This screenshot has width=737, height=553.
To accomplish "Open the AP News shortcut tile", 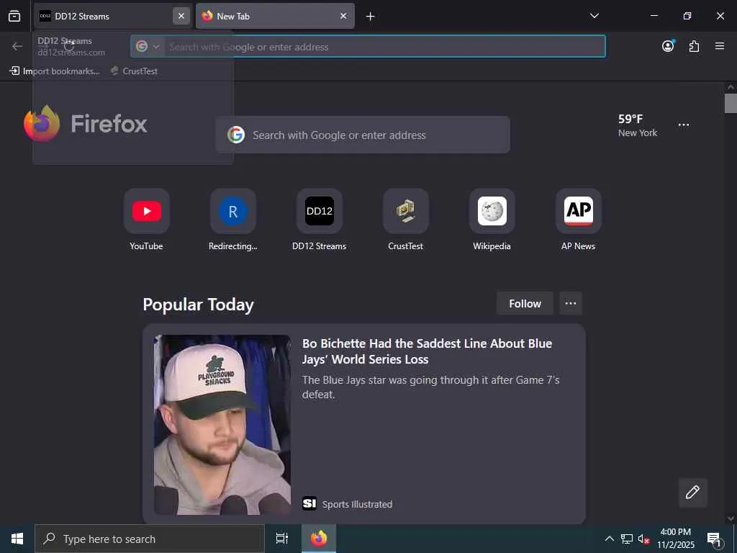I will coord(579,220).
